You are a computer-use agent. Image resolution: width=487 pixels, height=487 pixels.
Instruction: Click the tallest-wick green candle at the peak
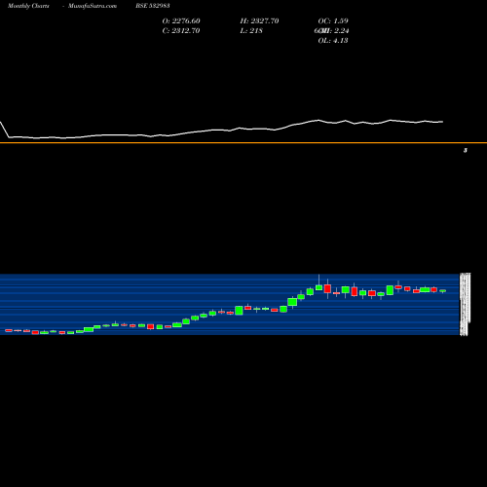pos(318,286)
